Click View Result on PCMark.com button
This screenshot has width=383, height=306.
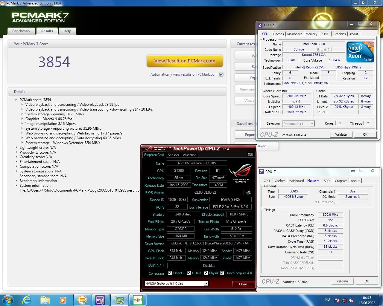(185, 61)
